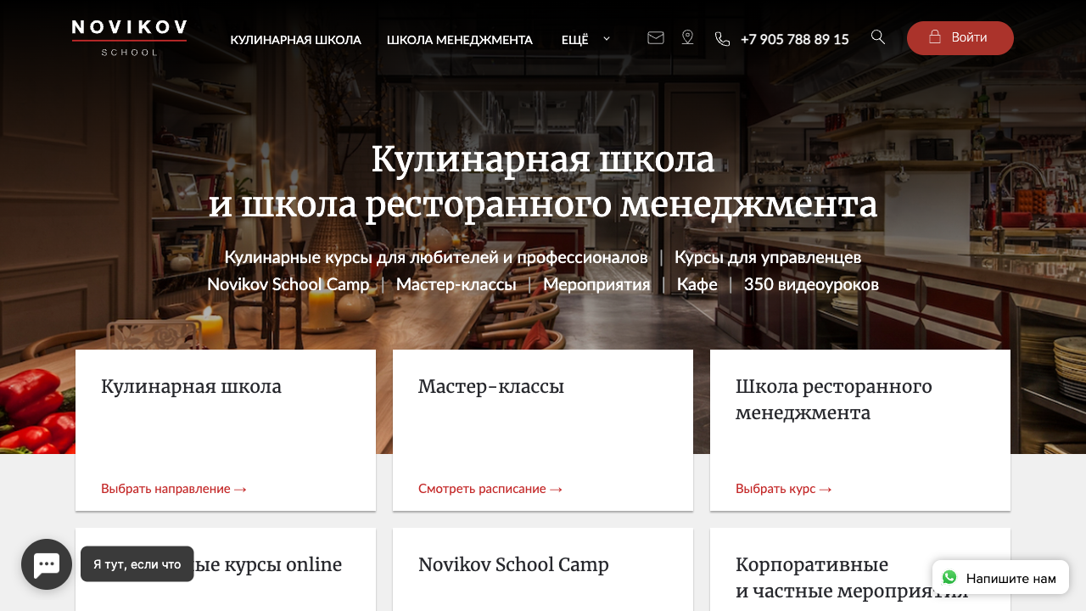Click 'Кафе' in the hero
This screenshot has width=1086, height=611.
pos(697,284)
